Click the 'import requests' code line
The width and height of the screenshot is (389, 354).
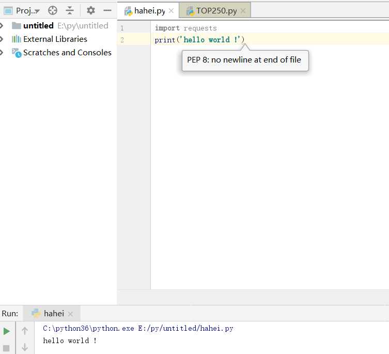click(x=186, y=28)
